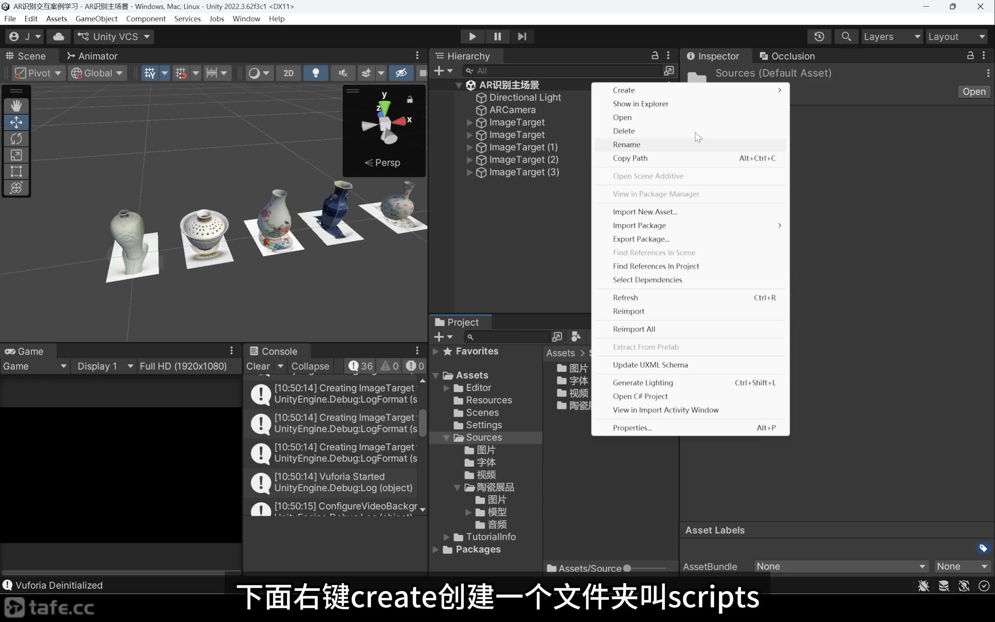Expand the ImageTarget (1) hierarchy item
The image size is (995, 622).
click(x=470, y=147)
